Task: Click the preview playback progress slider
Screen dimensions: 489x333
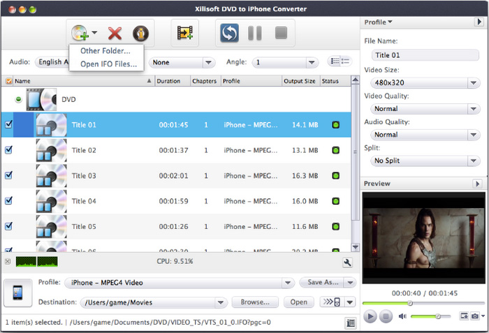Action: click(423, 303)
